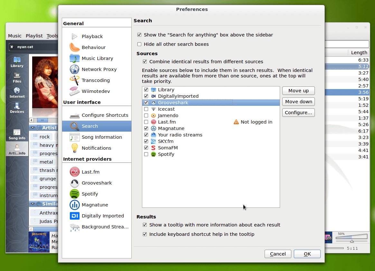This screenshot has height=271, width=375.
Task: Collapse the Artist section in the sidebar
Action: (x=33, y=127)
